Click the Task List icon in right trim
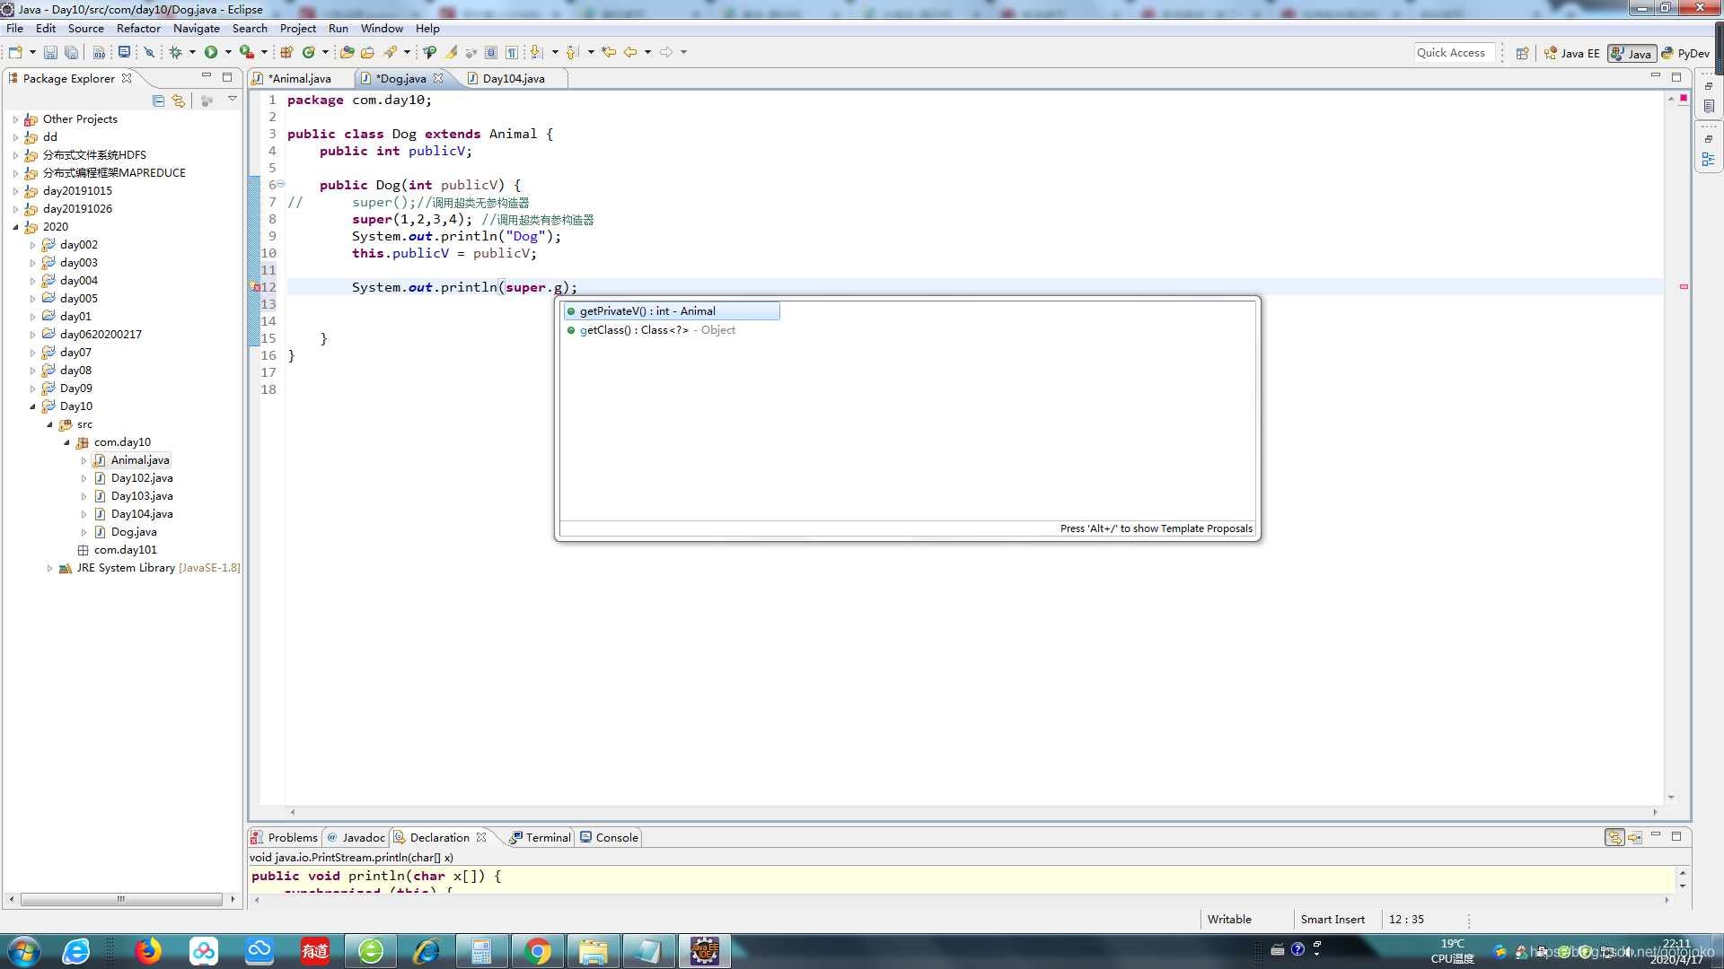Screen dimensions: 1724x969 (x=1709, y=107)
